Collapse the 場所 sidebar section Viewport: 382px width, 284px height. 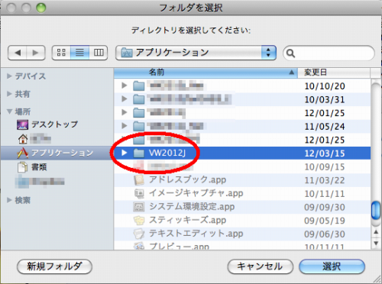point(9,111)
